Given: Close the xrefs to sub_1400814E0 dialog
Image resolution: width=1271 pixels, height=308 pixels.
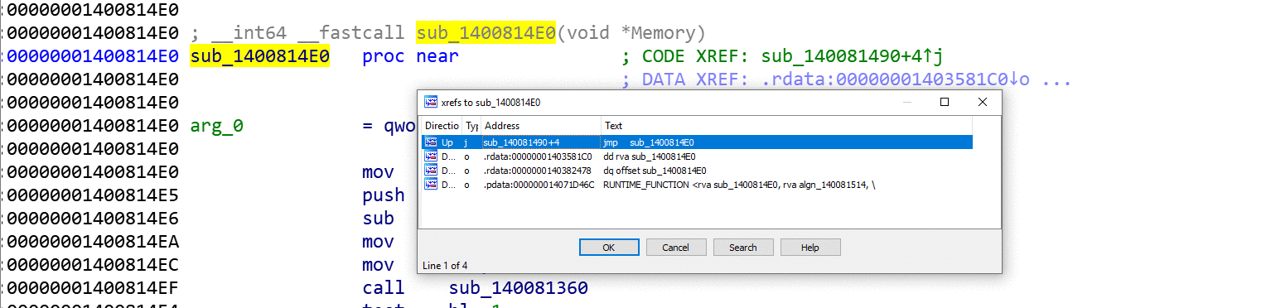Looking at the screenshot, I should (x=983, y=102).
